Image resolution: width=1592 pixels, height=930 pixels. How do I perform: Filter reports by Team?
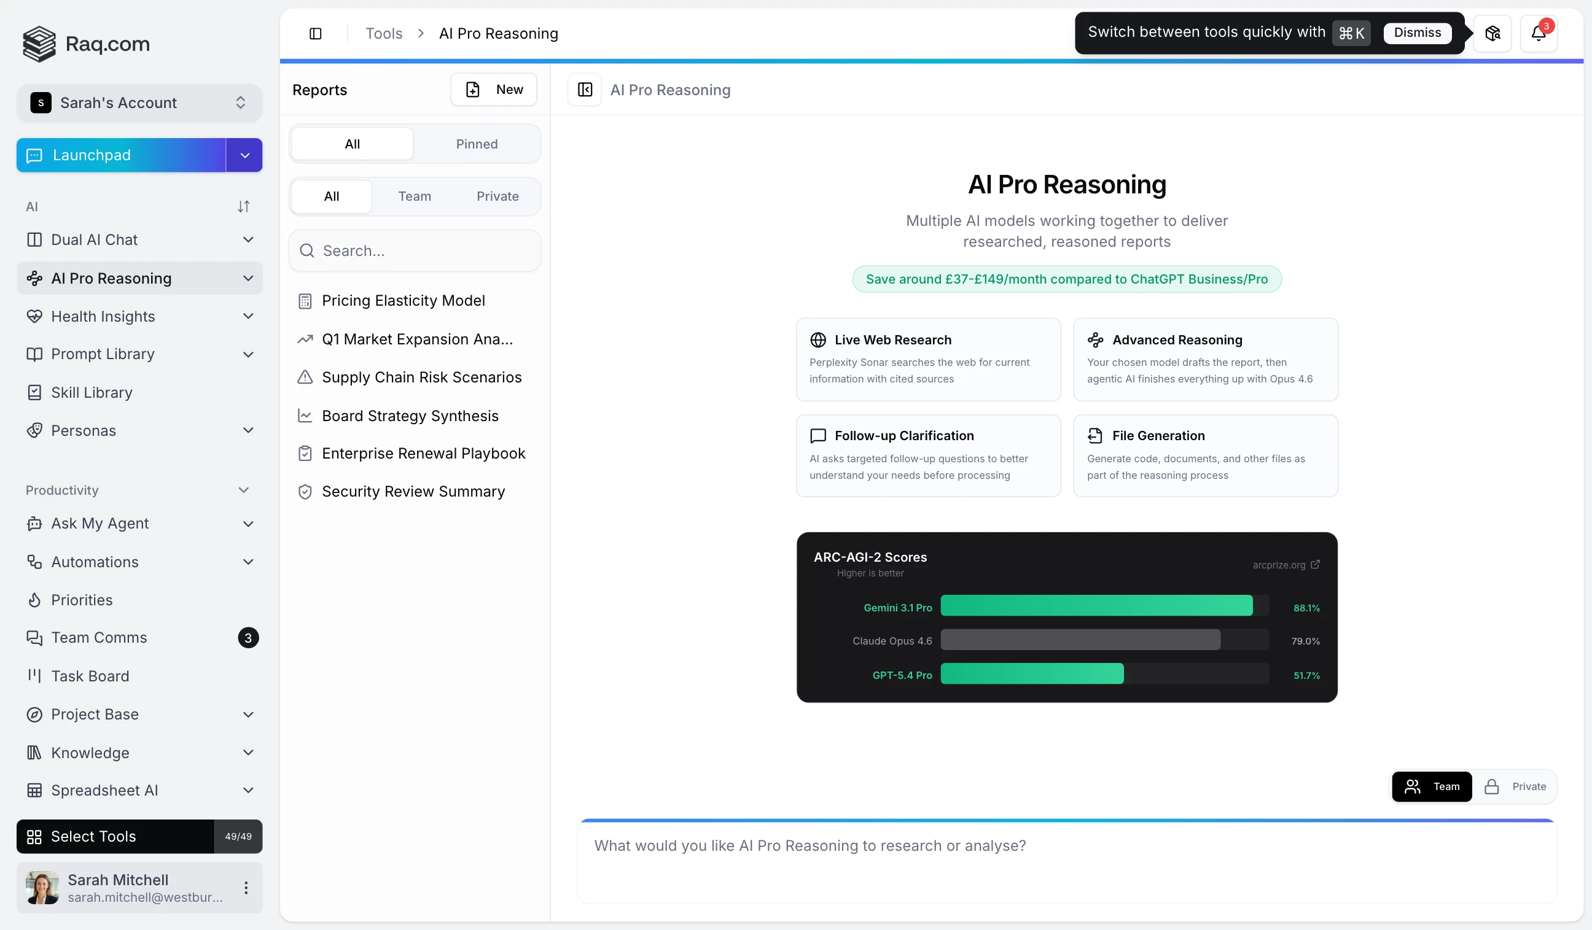[415, 196]
